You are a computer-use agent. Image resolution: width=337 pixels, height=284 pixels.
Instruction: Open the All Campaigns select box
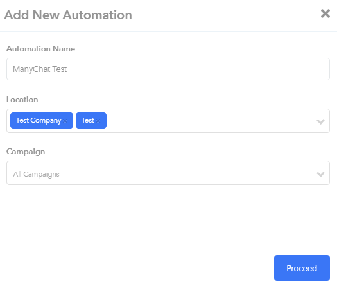click(x=168, y=173)
